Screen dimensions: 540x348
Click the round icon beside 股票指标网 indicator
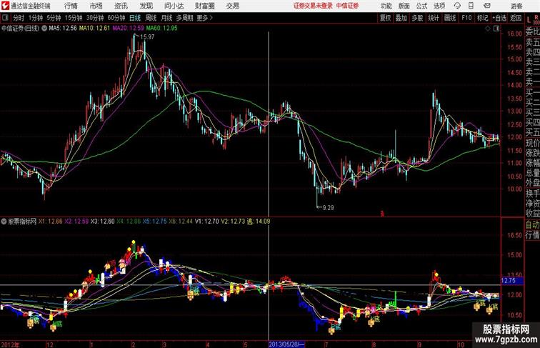[4, 222]
